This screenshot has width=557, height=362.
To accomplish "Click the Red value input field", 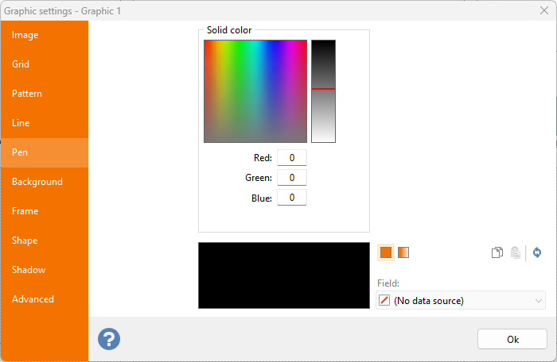I will (x=292, y=158).
